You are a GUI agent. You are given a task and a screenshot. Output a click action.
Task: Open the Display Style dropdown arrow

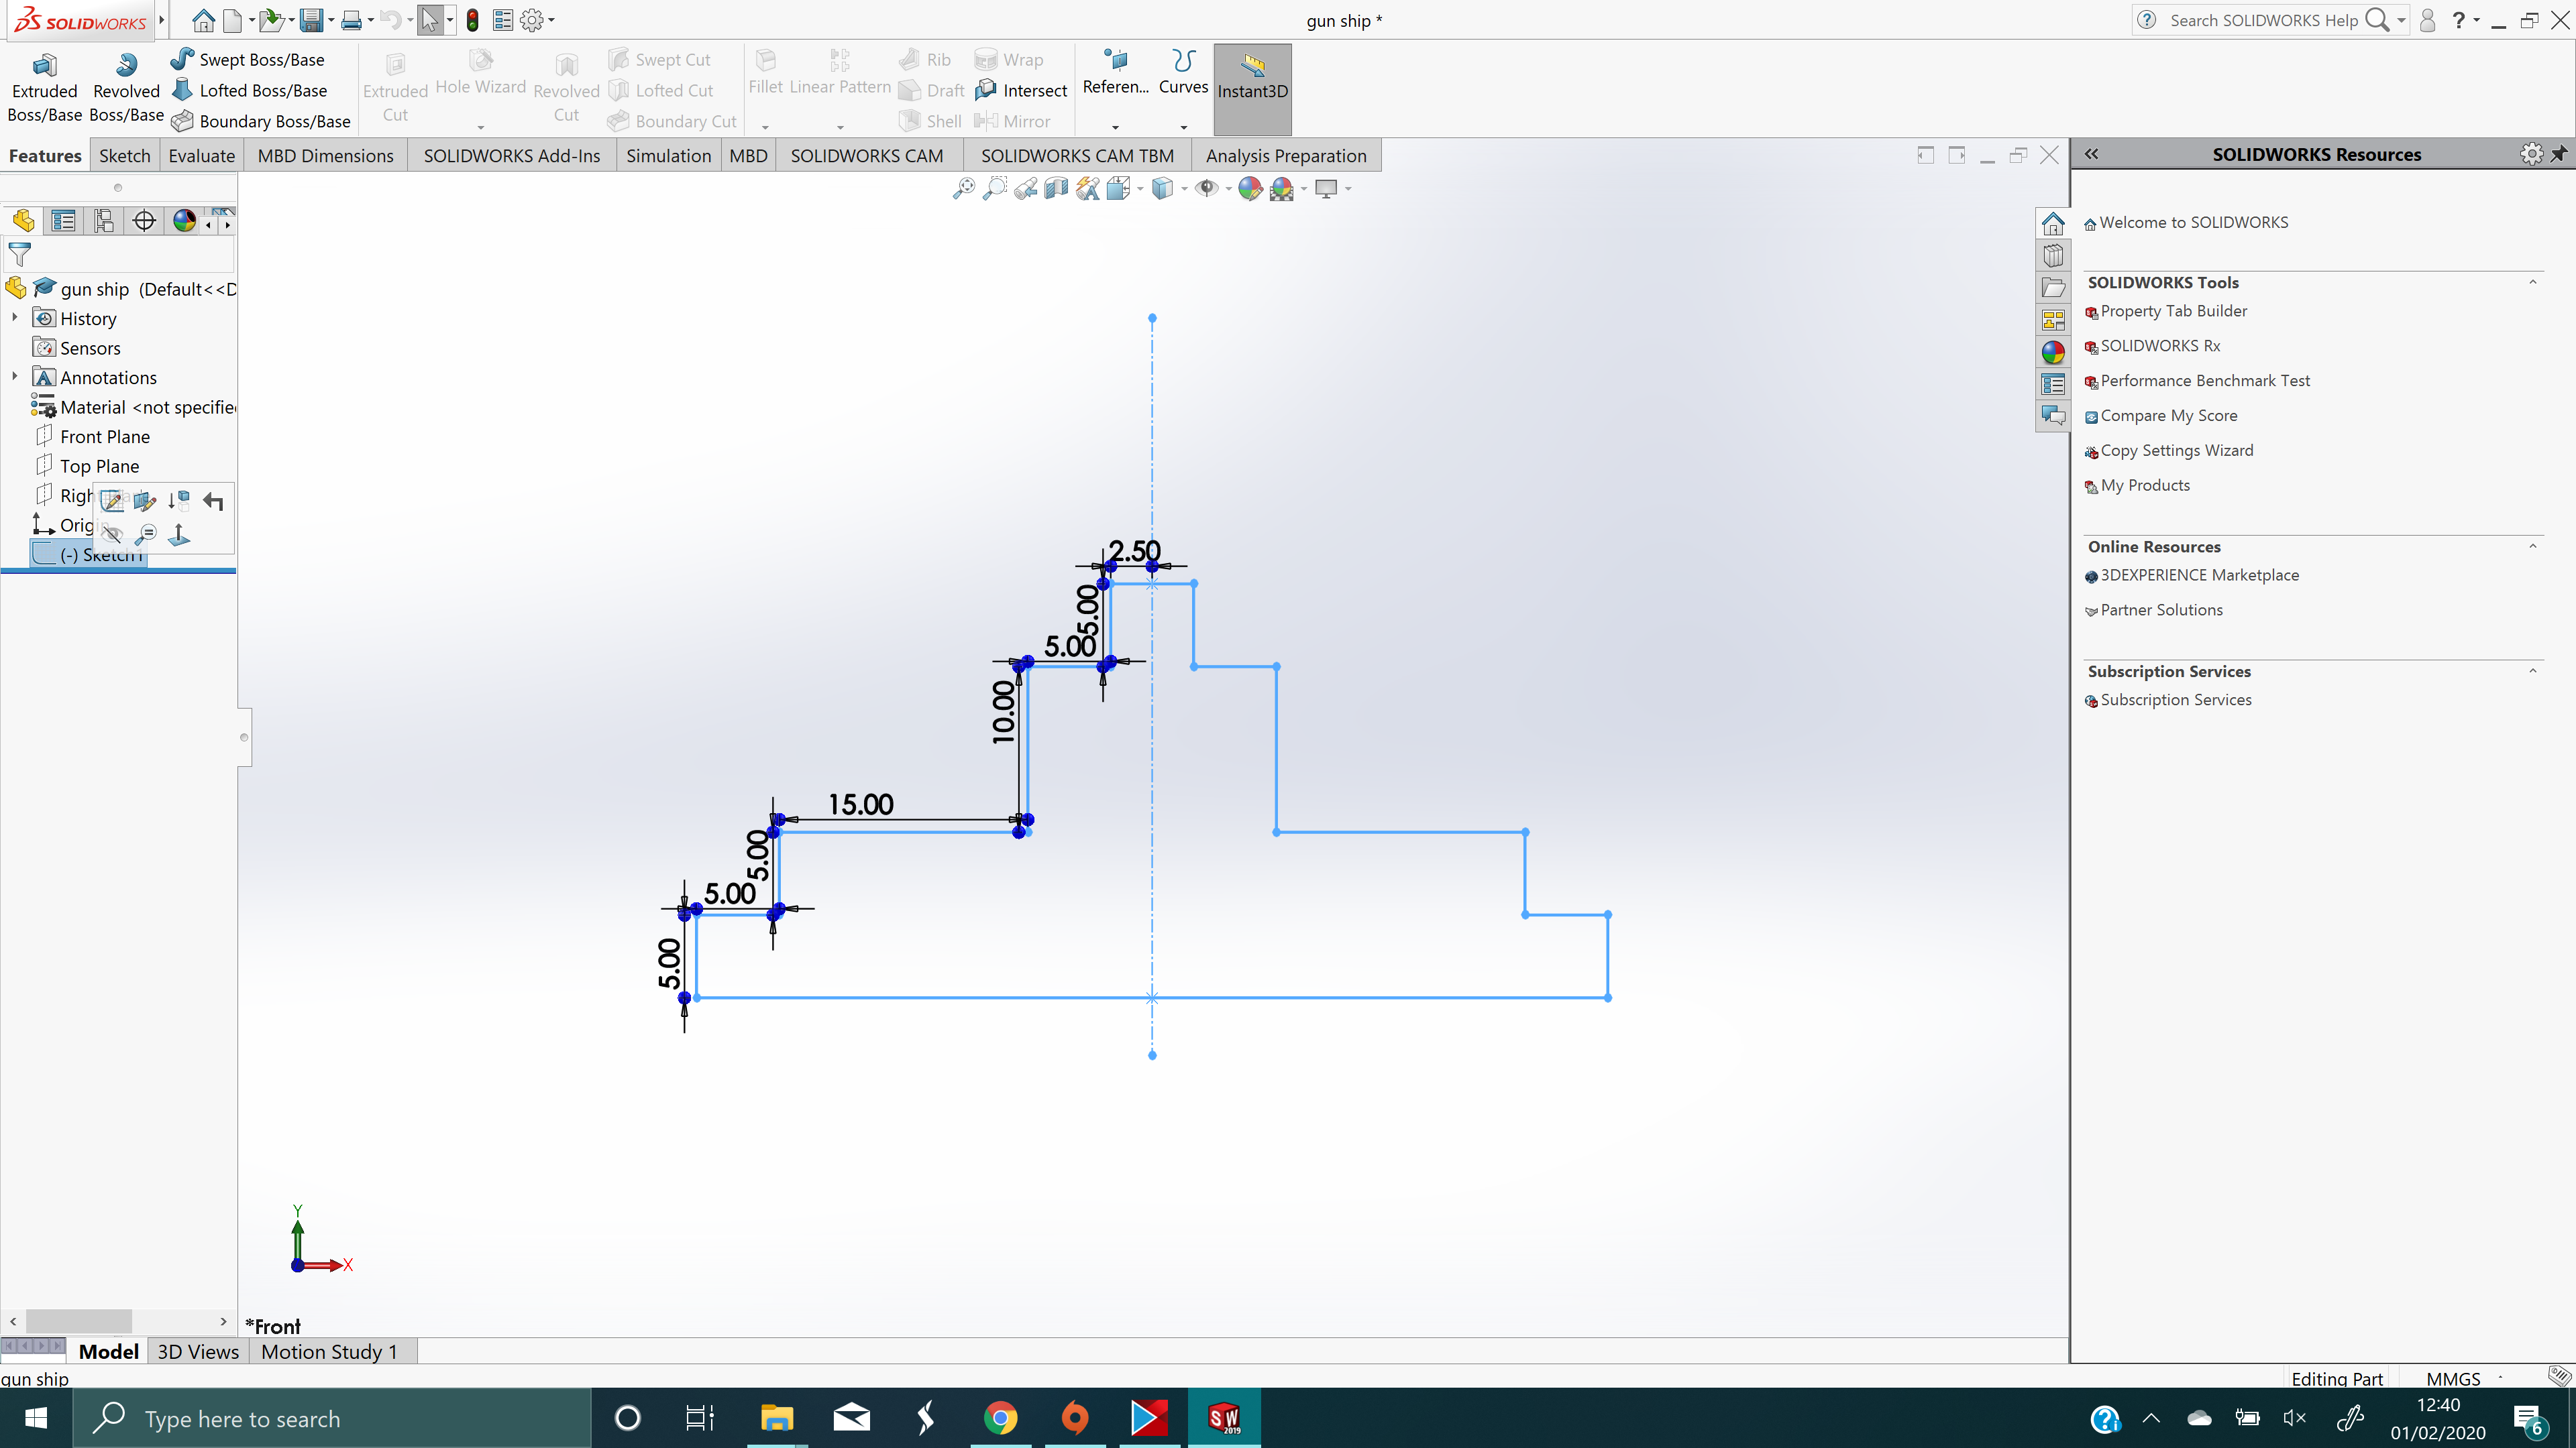(1184, 189)
